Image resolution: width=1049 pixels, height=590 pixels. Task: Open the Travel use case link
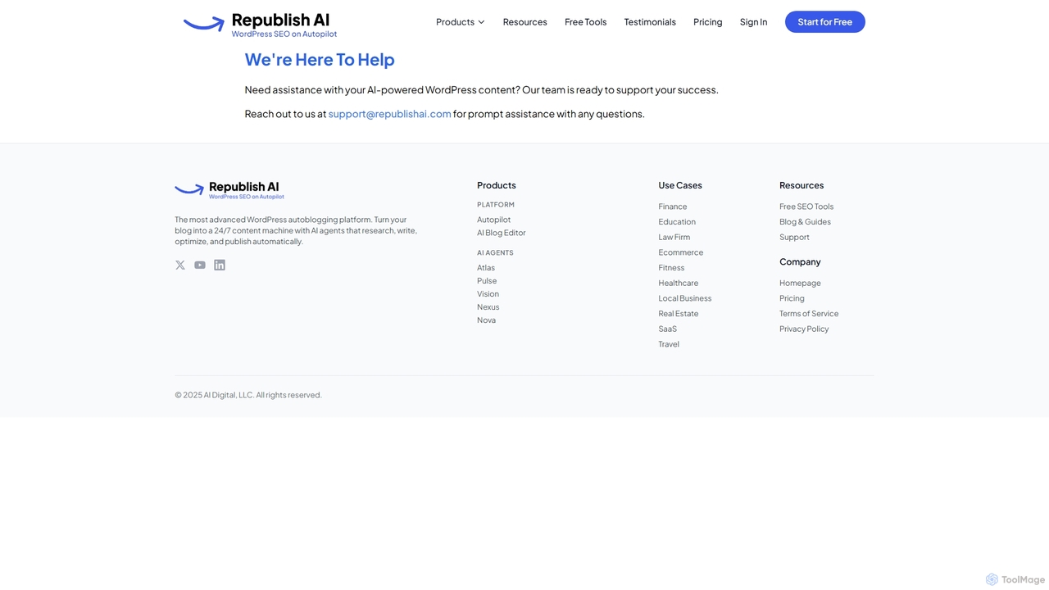[x=669, y=344]
